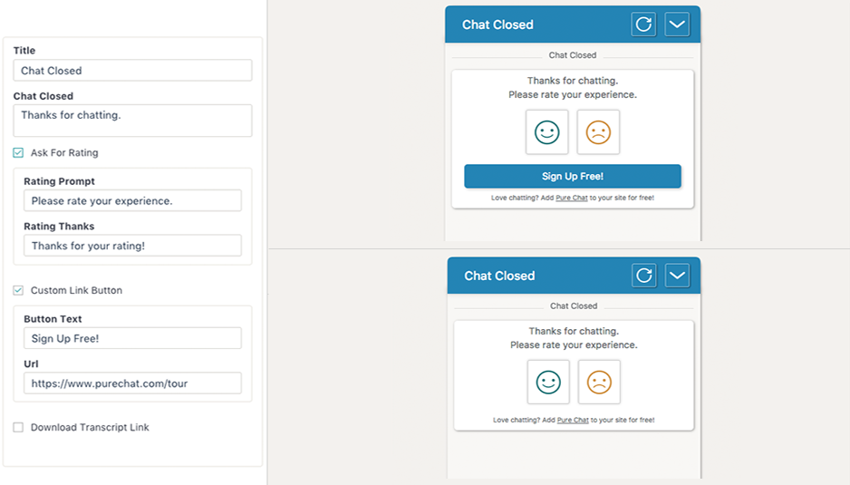Select happy smiley rating in upper widget
The width and height of the screenshot is (850, 485).
pyautogui.click(x=547, y=132)
